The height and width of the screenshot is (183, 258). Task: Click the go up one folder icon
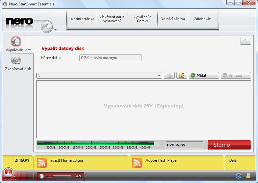pos(169,76)
